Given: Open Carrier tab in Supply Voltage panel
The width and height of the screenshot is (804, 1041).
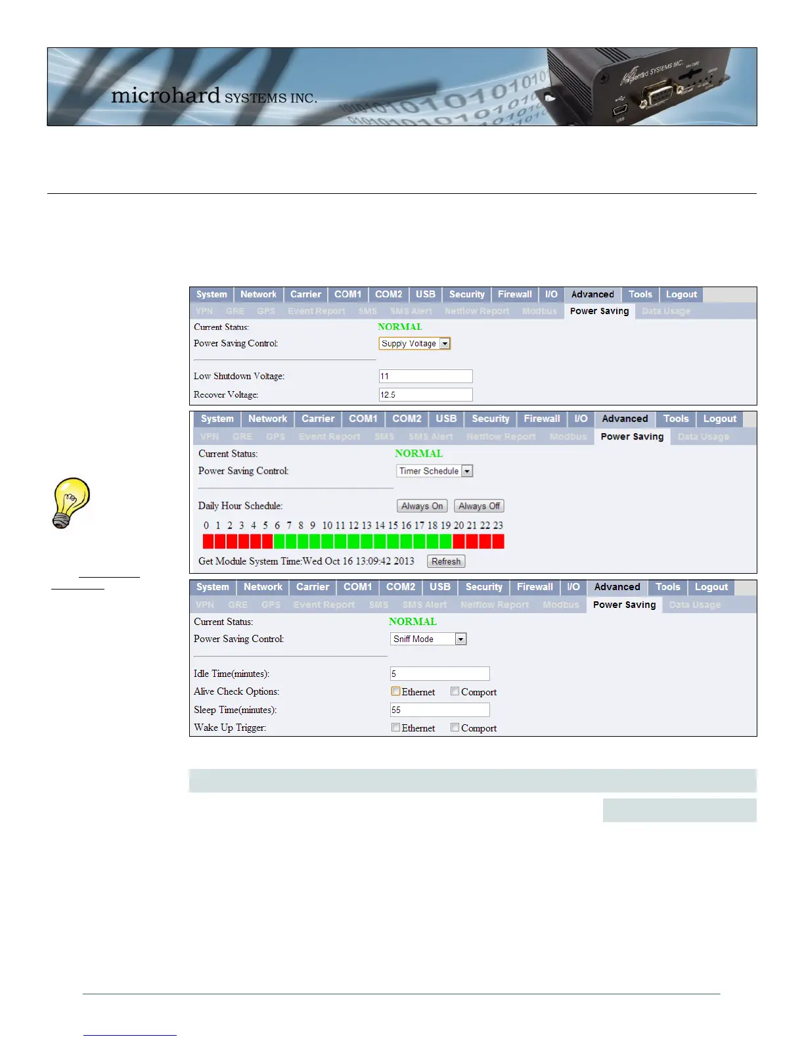Looking at the screenshot, I should [x=305, y=294].
